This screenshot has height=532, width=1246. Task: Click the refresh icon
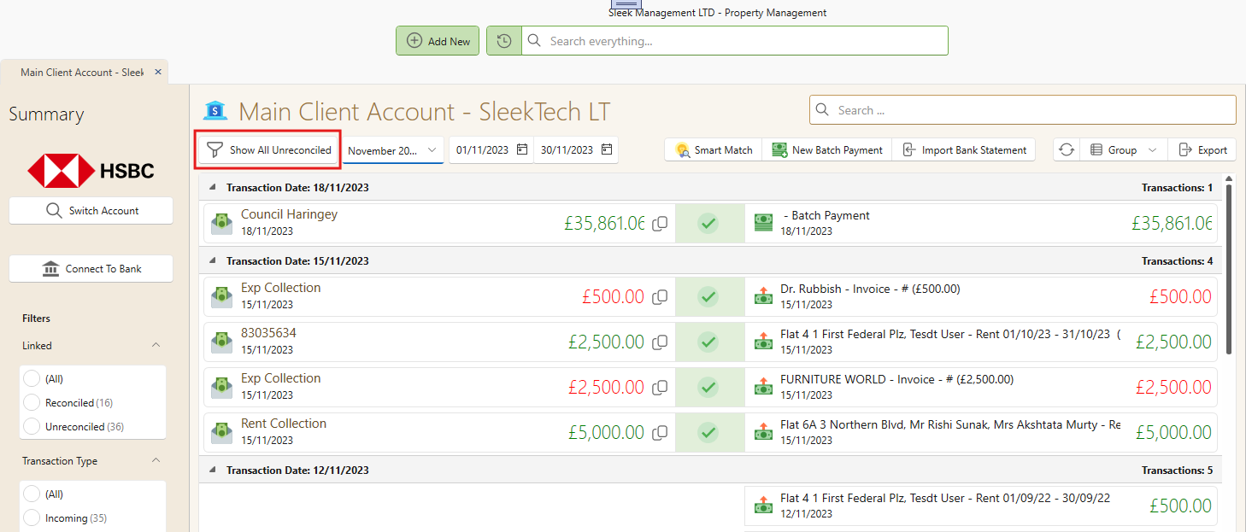tap(1067, 150)
